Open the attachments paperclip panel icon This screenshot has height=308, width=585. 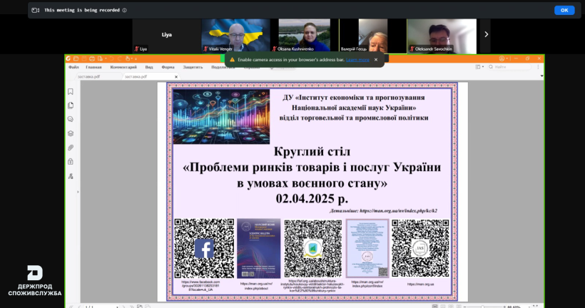(71, 148)
